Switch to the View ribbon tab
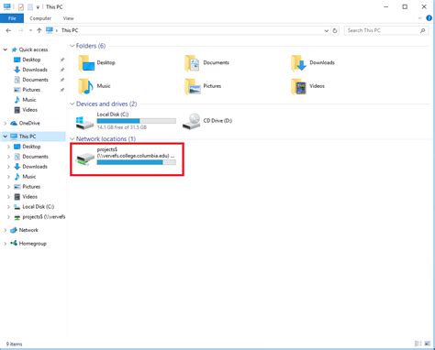 pyautogui.click(x=69, y=18)
